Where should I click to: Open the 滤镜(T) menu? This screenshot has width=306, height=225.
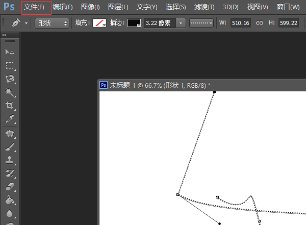[204, 7]
